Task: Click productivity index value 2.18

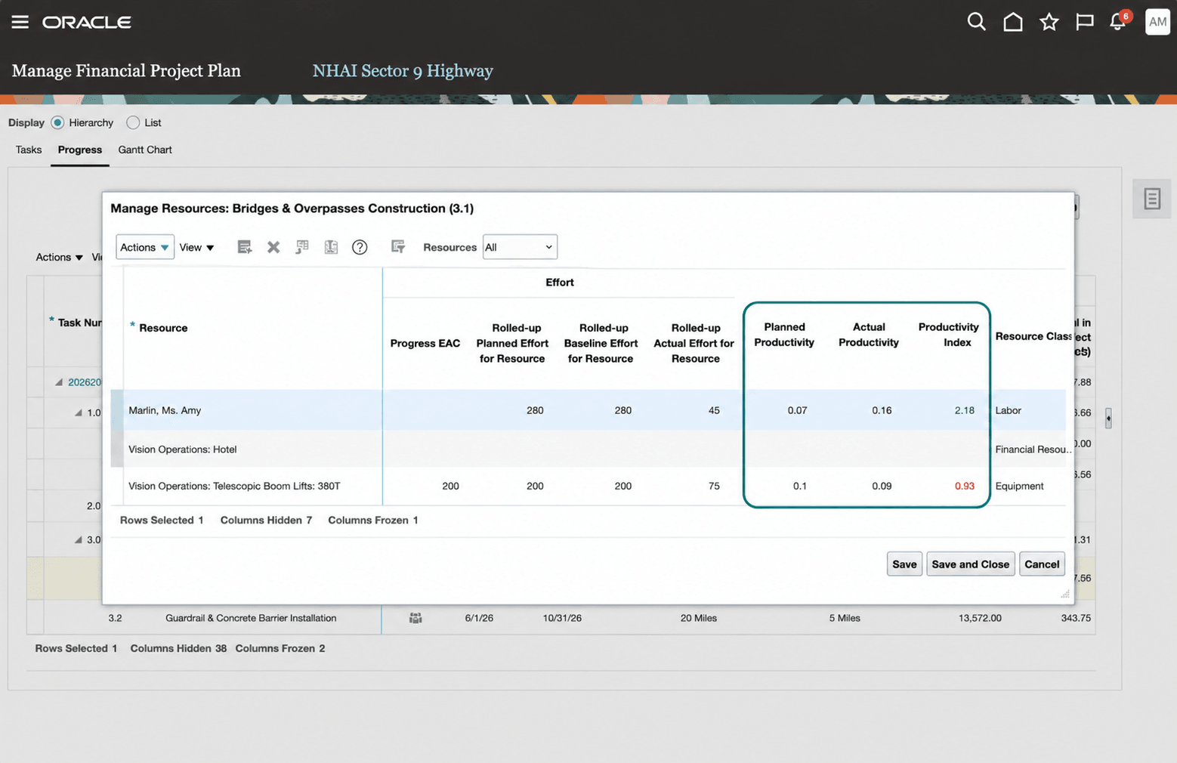Action: [964, 410]
